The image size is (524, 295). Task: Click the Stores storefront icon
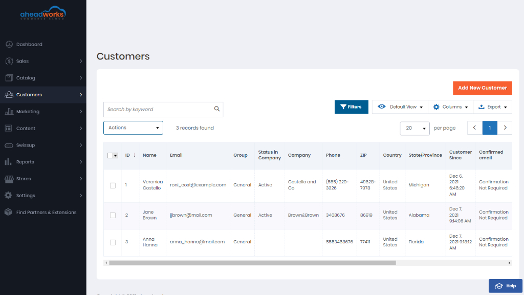(x=9, y=179)
